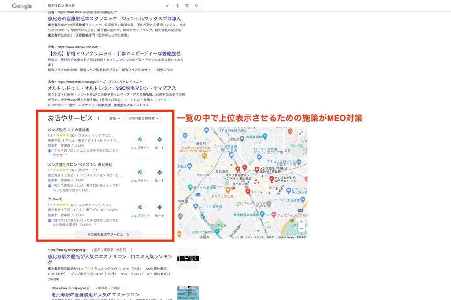This screenshot has height=300, width=451.
Task: Start voice search with microphone icon
Action: 178,6
